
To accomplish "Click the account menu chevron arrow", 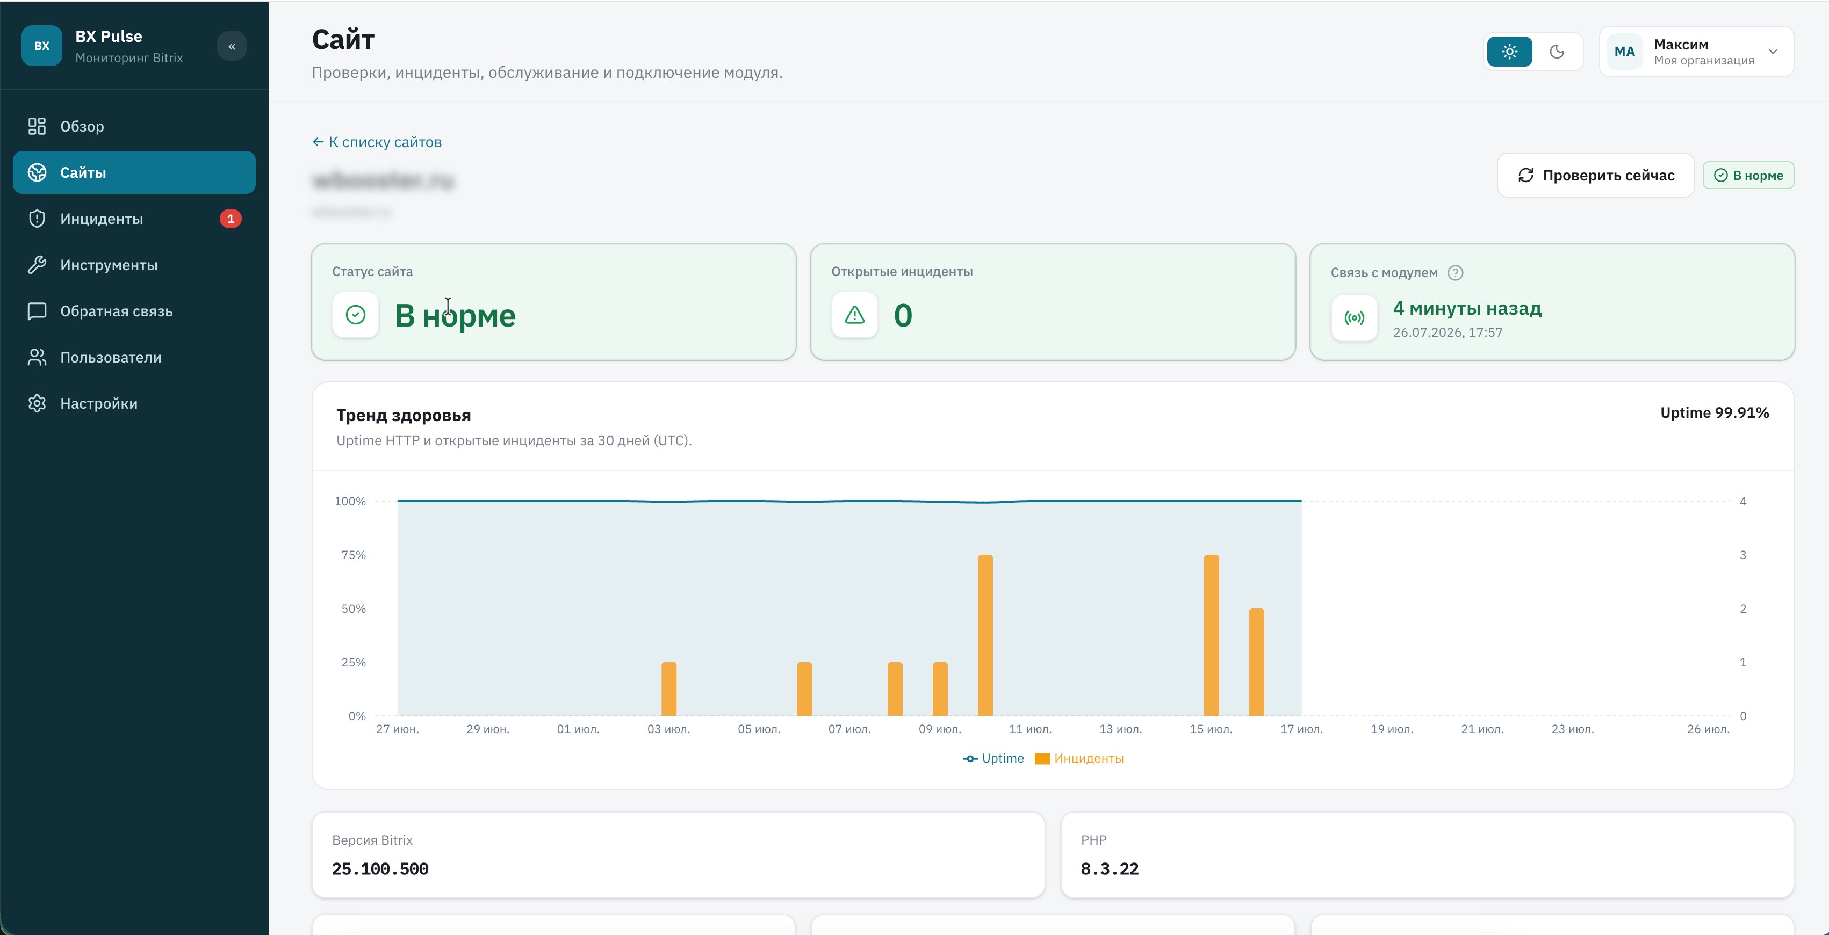I will pos(1773,52).
